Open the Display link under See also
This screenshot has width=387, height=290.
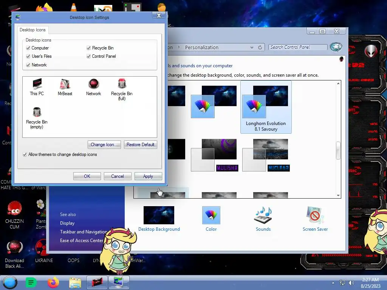pos(67,223)
